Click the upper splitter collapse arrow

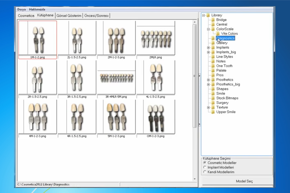(199, 76)
